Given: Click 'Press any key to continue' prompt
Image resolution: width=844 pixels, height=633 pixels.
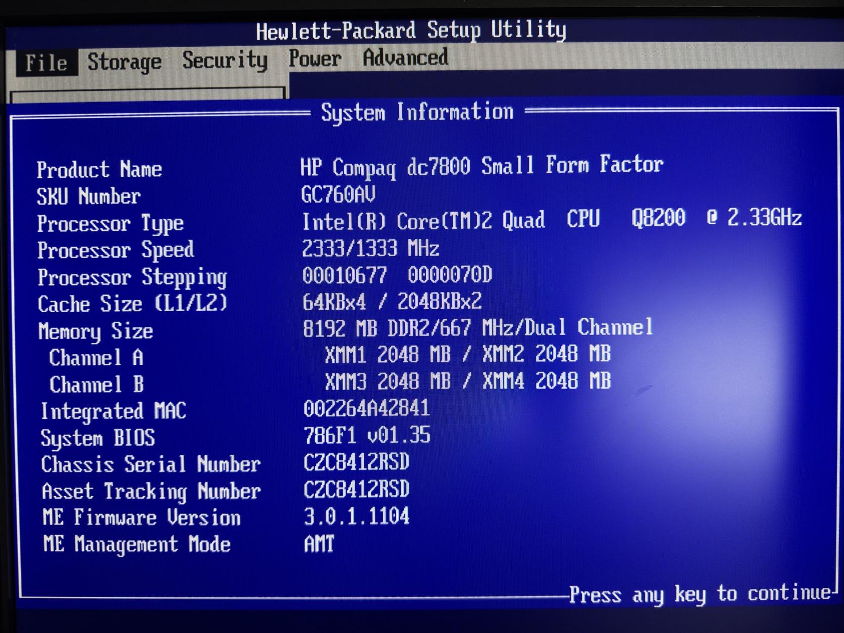Looking at the screenshot, I should click(x=700, y=594).
